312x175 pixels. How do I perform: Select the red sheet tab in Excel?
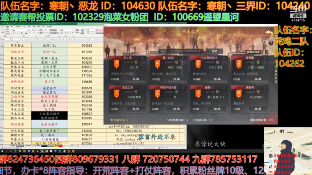(60, 145)
